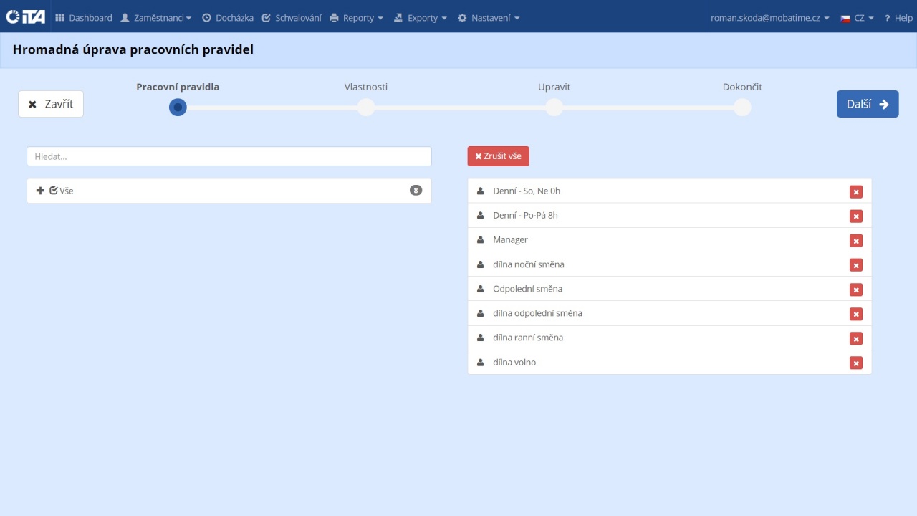Click the "Další" next button
The image size is (917, 516).
coord(867,104)
